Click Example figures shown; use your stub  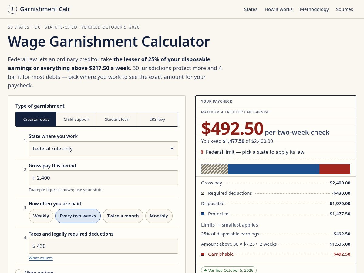tap(66, 190)
